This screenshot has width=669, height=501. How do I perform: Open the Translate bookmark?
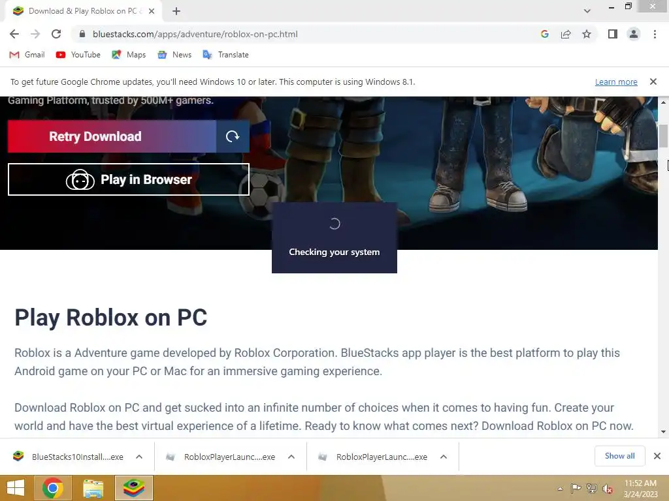coord(225,55)
